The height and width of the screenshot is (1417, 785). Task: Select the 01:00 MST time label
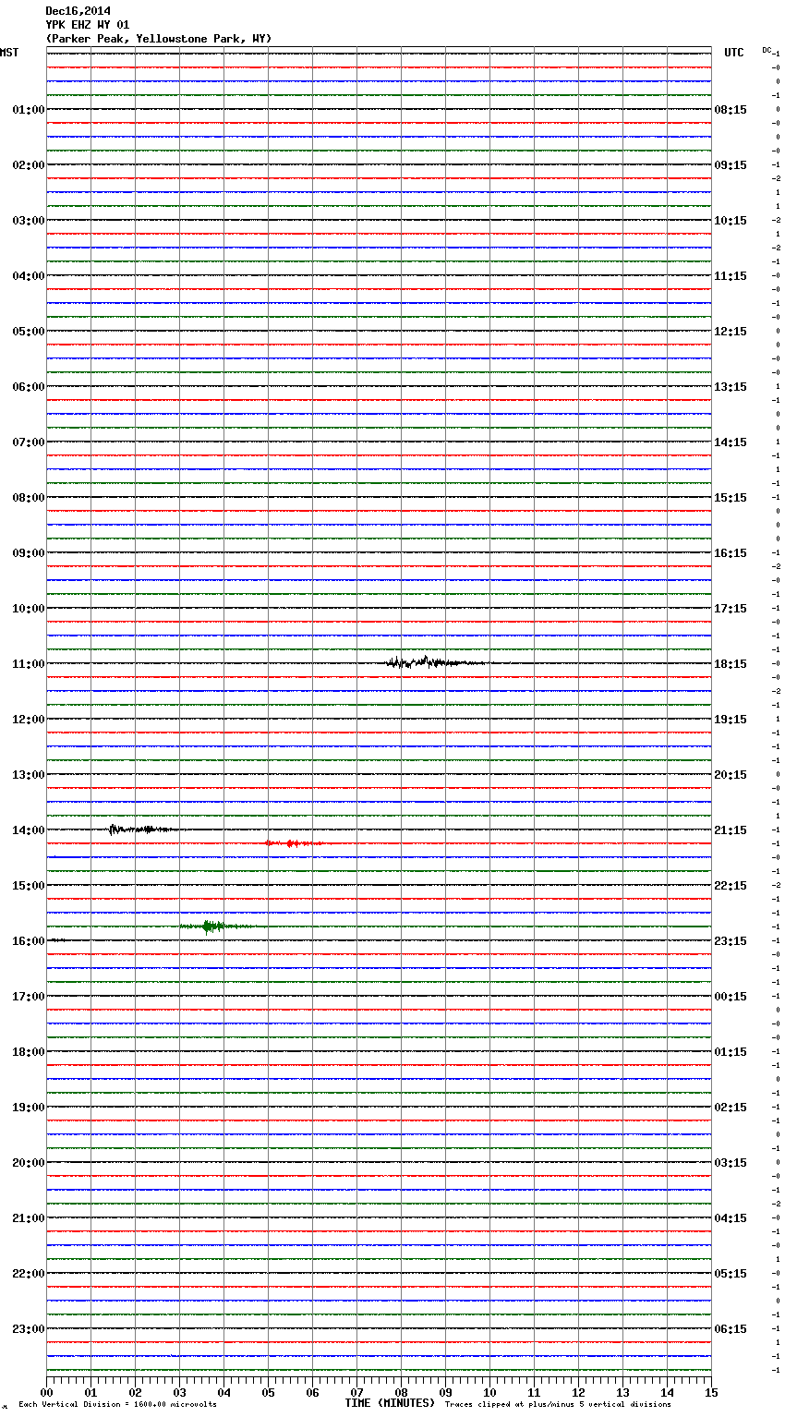(x=29, y=110)
